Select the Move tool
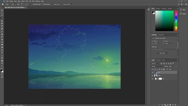 2,10
